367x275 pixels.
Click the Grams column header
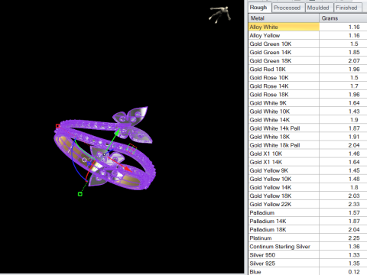click(x=343, y=18)
